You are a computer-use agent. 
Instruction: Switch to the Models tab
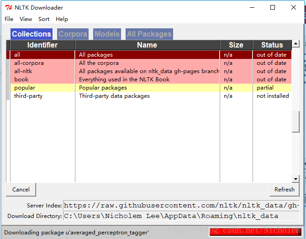pos(107,34)
